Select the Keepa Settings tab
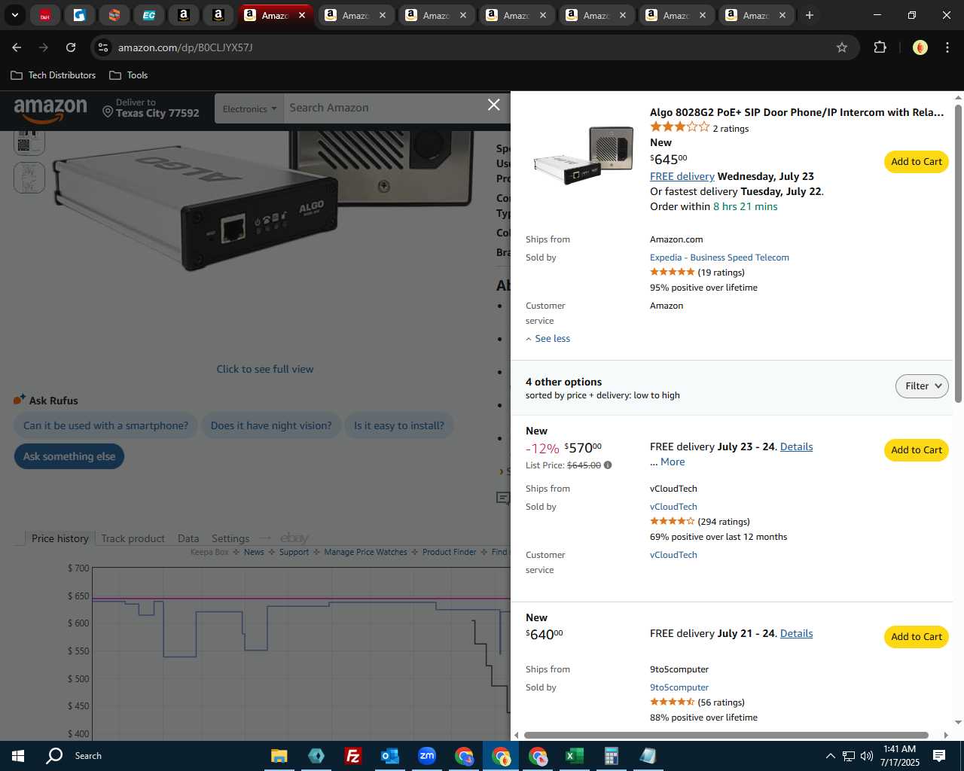The width and height of the screenshot is (964, 771). click(x=230, y=538)
